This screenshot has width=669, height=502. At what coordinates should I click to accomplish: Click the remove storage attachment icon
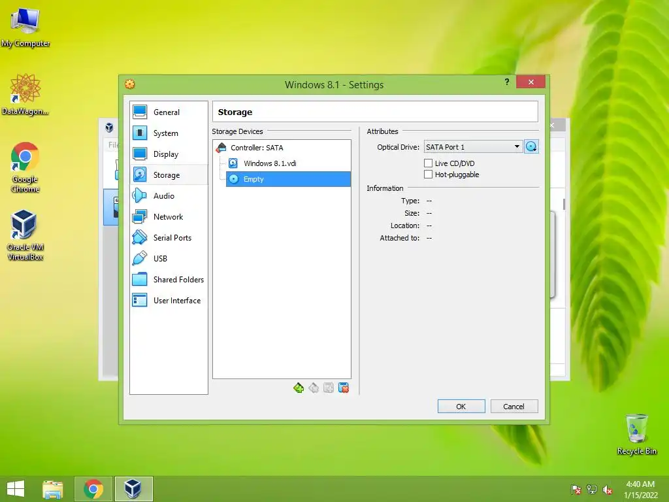344,388
